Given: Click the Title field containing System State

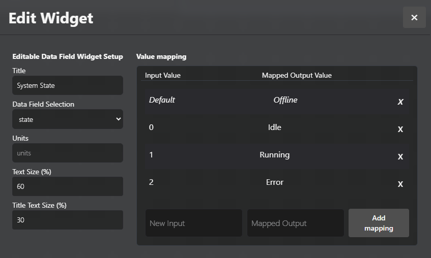Looking at the screenshot, I should coord(68,86).
